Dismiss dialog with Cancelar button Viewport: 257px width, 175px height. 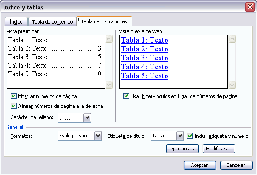coord(236,165)
